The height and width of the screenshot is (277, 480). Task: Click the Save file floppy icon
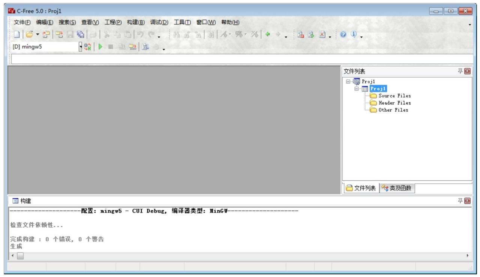click(x=70, y=34)
